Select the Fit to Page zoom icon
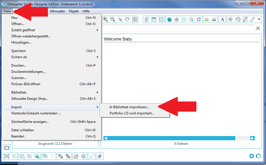The width and height of the screenshot is (266, 165). coord(135,19)
